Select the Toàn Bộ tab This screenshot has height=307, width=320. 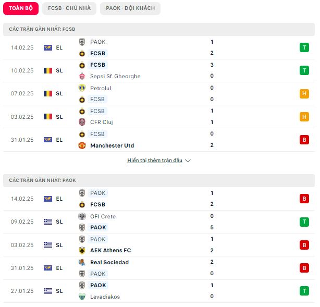pos(21,8)
